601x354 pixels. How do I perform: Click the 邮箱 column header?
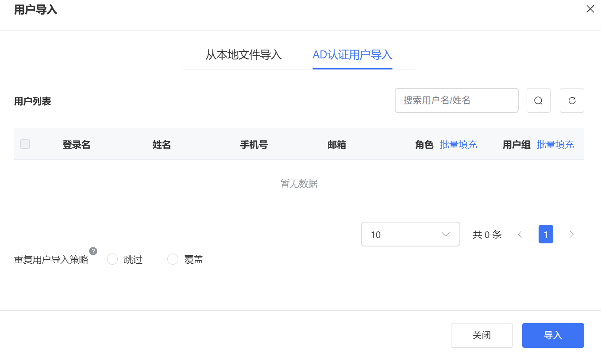click(337, 145)
